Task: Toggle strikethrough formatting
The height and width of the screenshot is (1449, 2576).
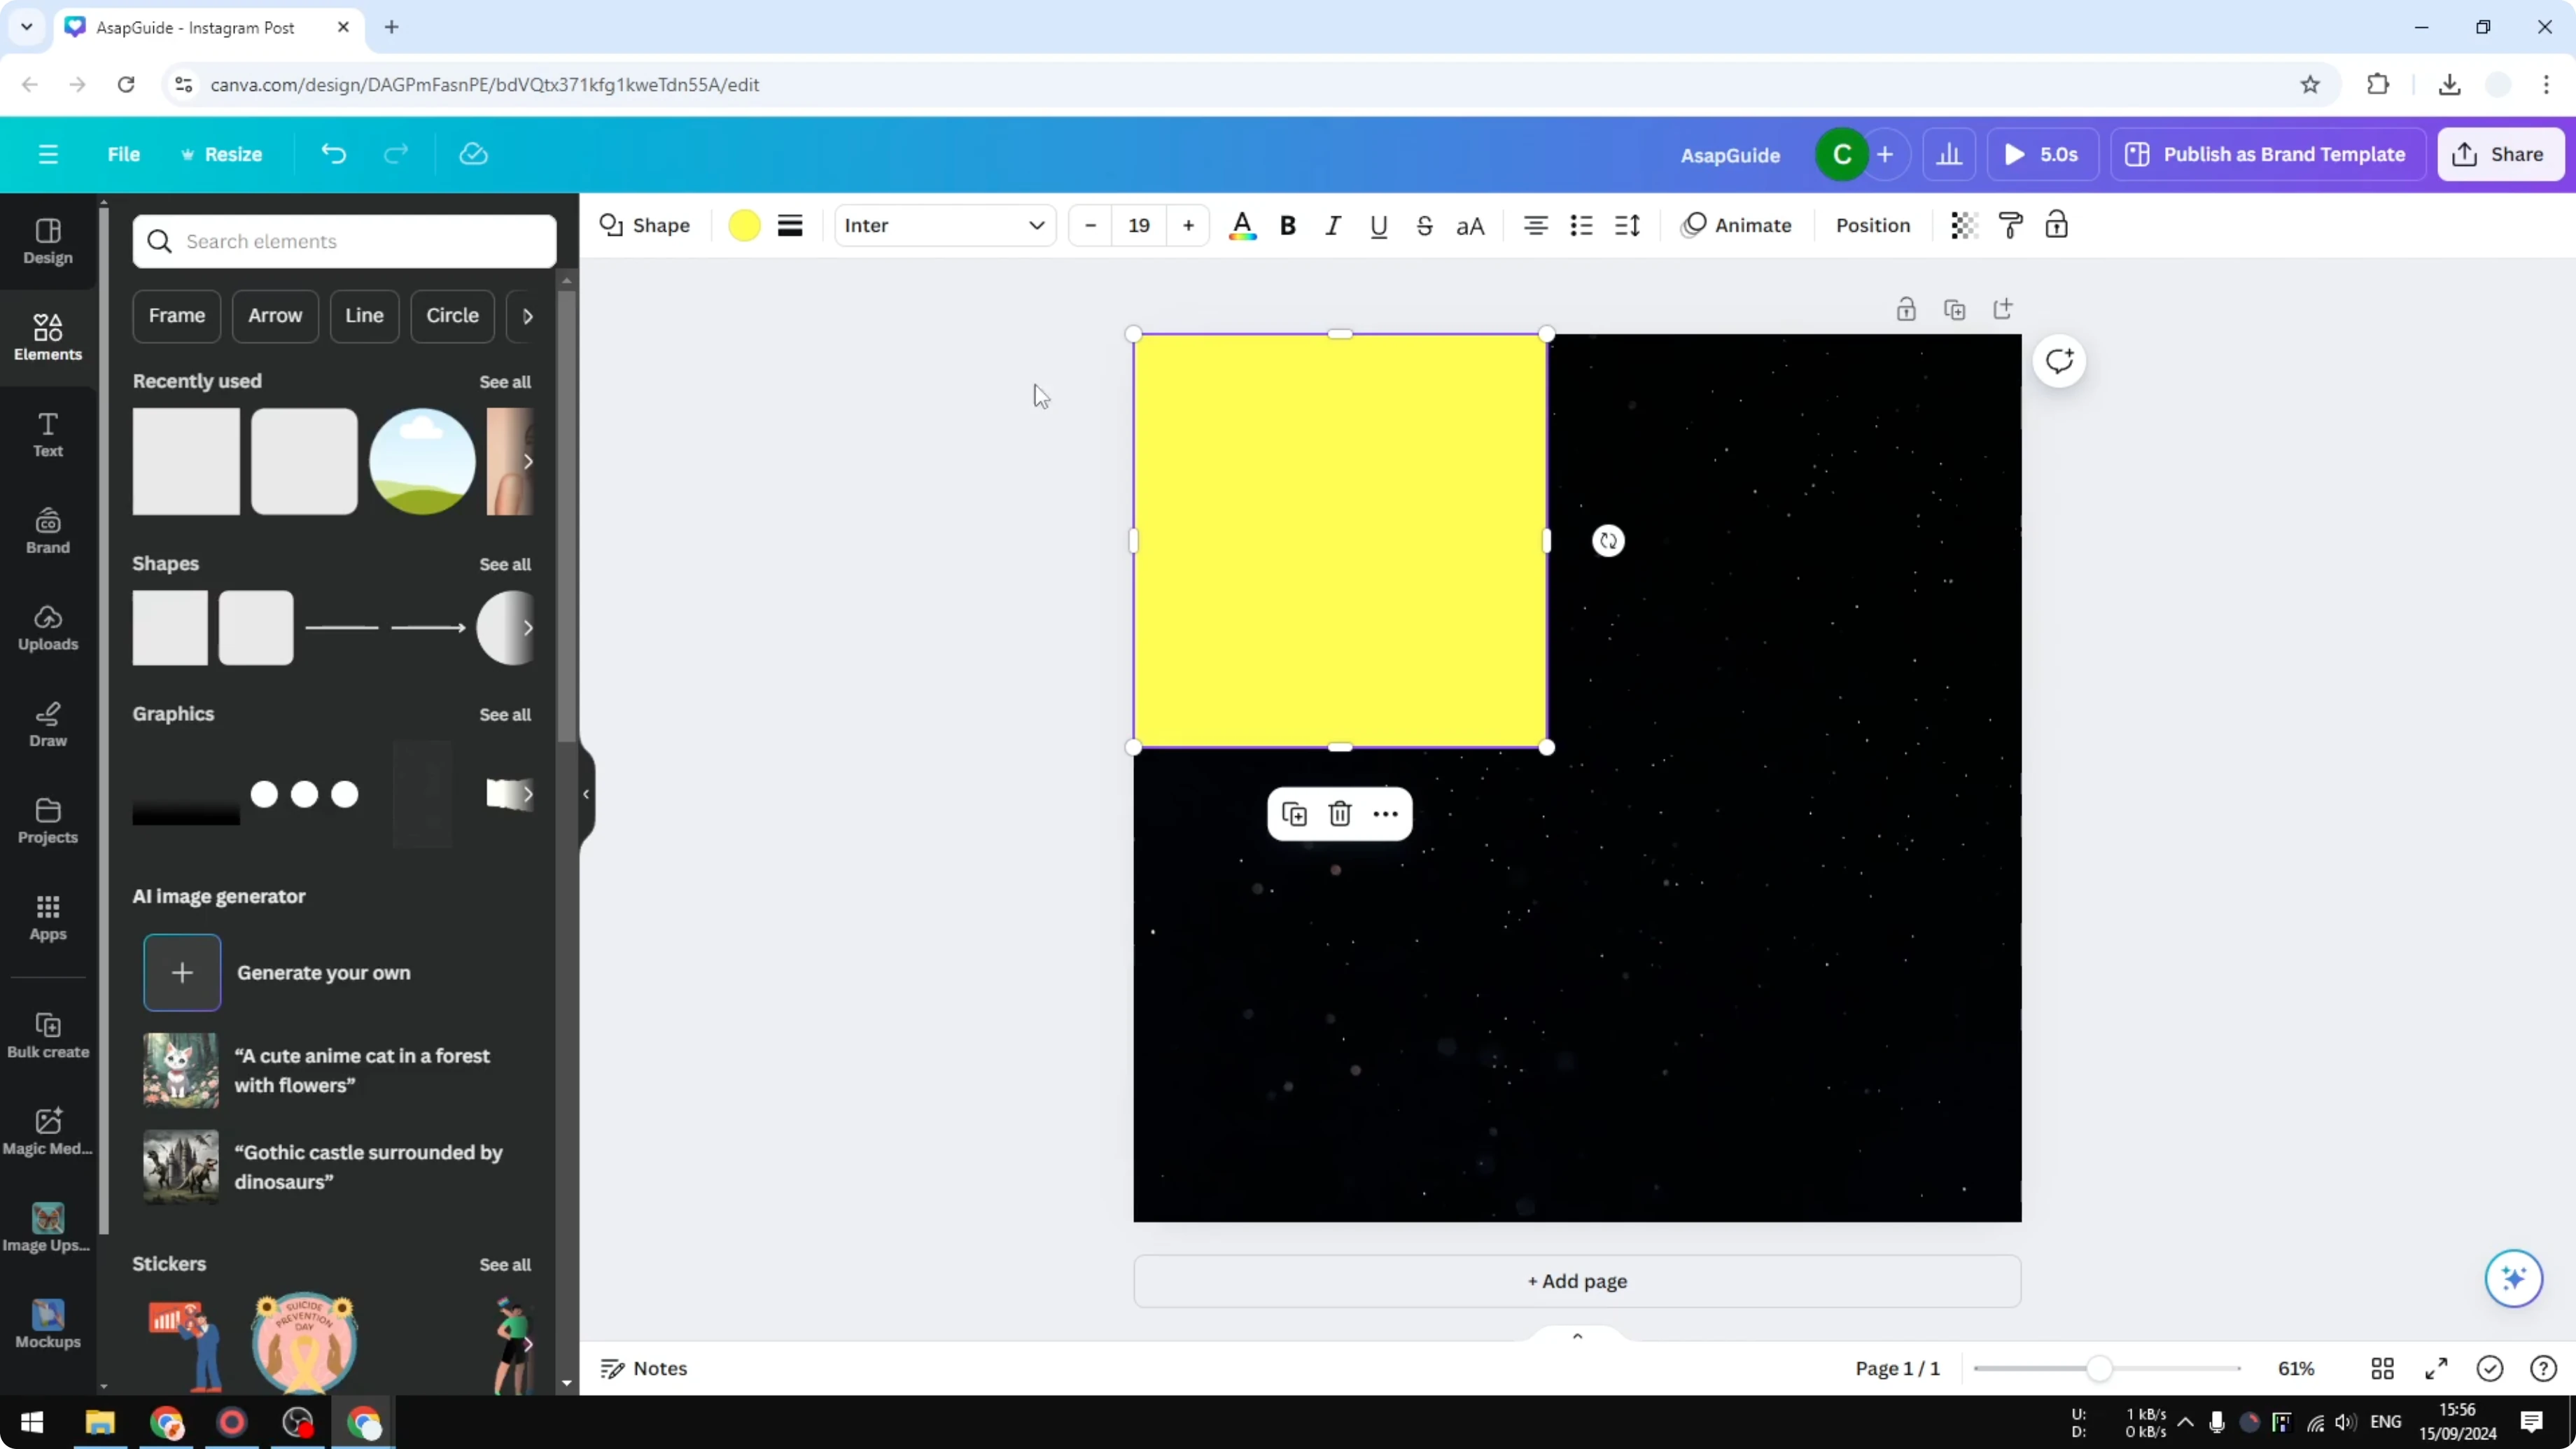Action: [1425, 225]
